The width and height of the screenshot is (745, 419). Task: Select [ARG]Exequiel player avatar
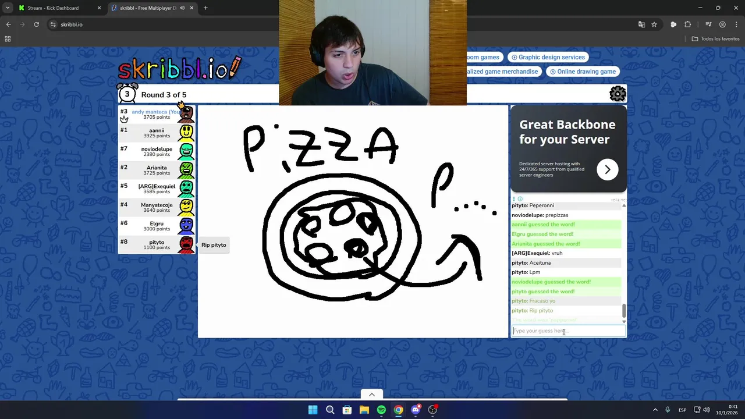(x=186, y=189)
